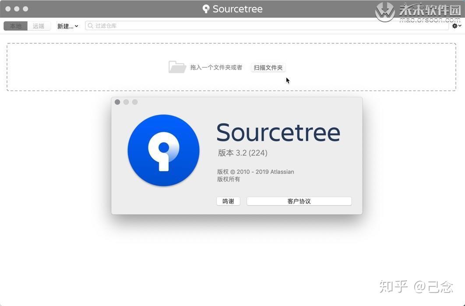Switch to the 本地 (Local) tab
The height and width of the screenshot is (306, 465).
pyautogui.click(x=15, y=26)
